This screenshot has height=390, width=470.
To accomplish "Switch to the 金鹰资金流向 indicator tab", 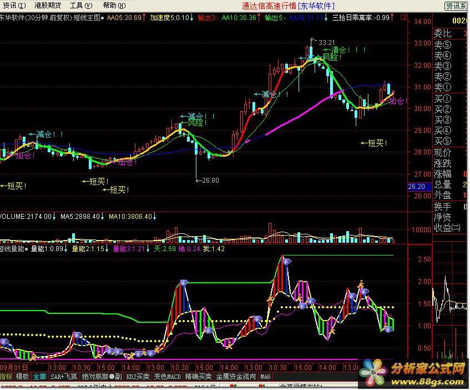I will point(236,377).
